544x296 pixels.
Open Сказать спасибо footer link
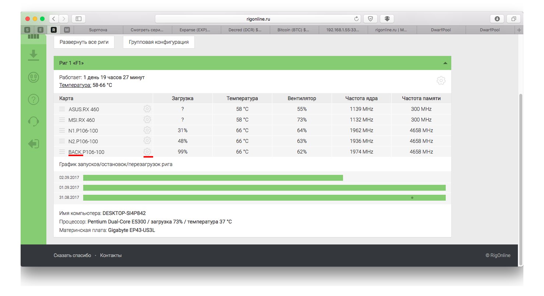pyautogui.click(x=72, y=256)
